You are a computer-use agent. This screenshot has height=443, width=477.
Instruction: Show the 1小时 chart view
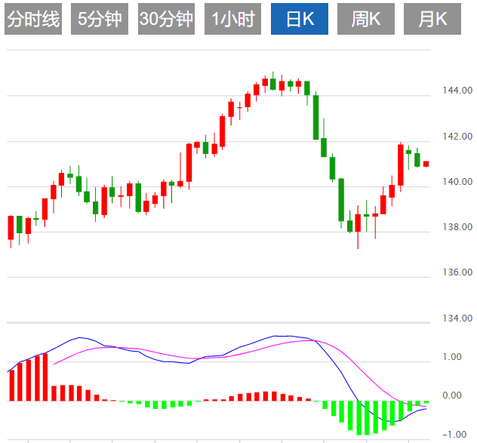click(x=232, y=20)
